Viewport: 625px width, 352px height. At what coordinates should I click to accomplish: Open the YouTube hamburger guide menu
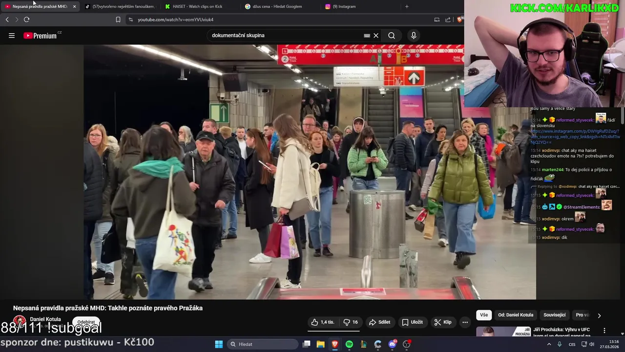[x=12, y=35]
